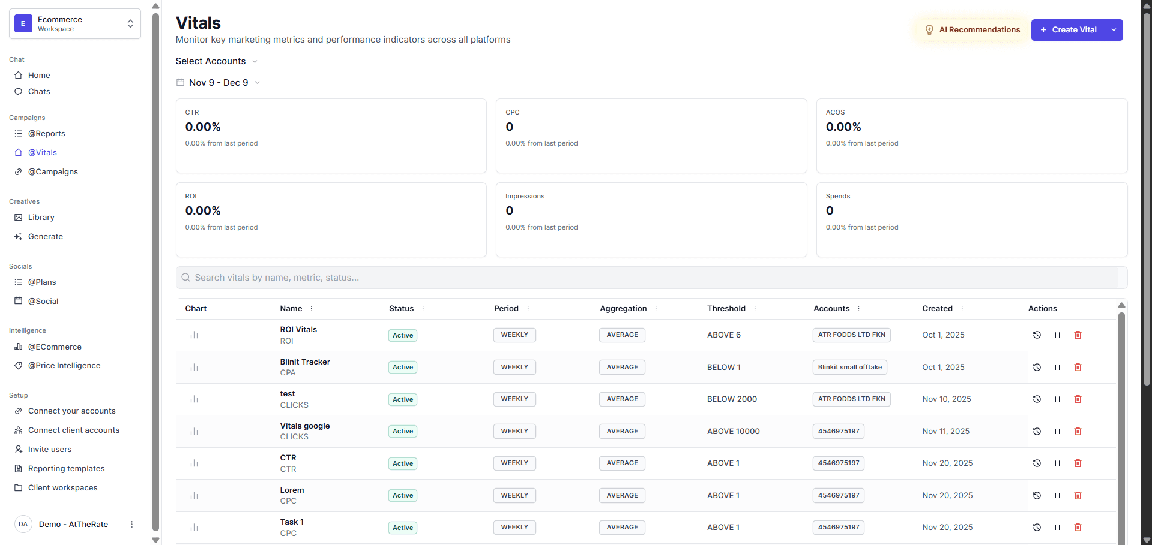Screen dimensions: 1152x545
Task: Open history for Vitals google row
Action: click(x=1037, y=432)
